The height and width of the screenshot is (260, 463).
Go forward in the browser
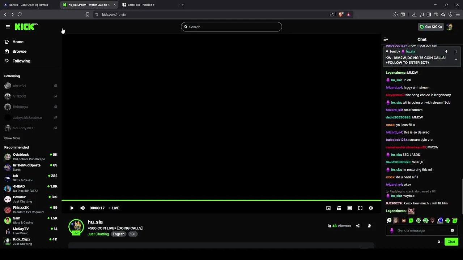(12, 14)
